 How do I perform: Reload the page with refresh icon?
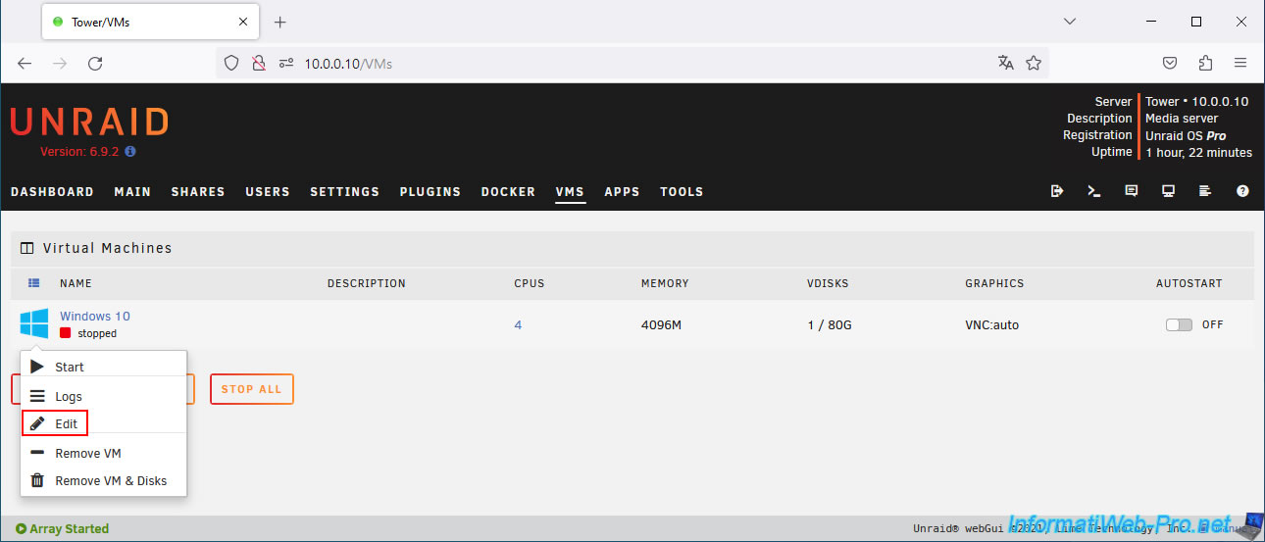95,63
